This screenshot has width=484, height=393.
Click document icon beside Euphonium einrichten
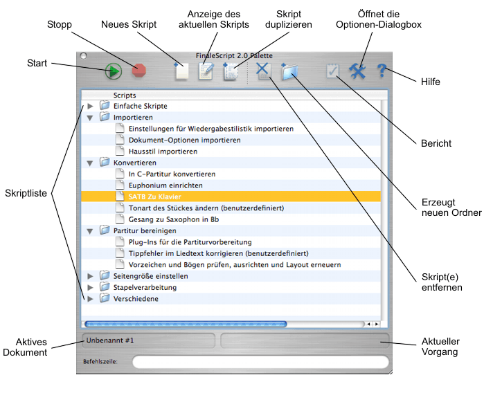click(x=120, y=185)
